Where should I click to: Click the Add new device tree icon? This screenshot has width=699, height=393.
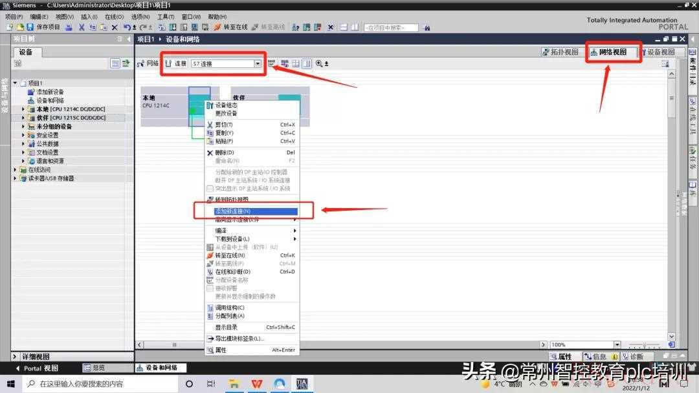coord(31,92)
